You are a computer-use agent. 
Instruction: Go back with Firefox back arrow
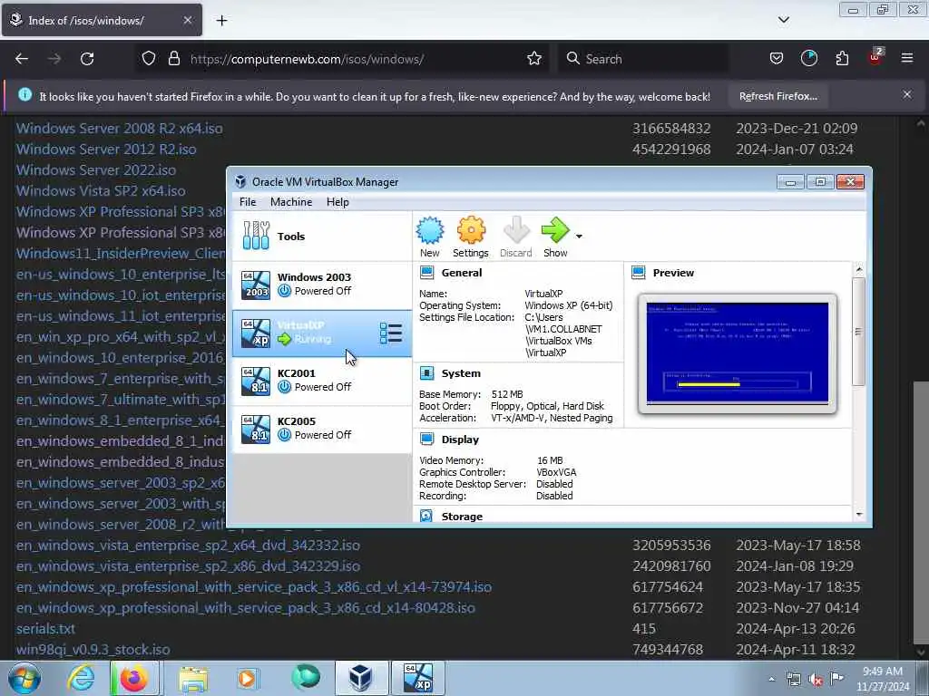tap(22, 59)
